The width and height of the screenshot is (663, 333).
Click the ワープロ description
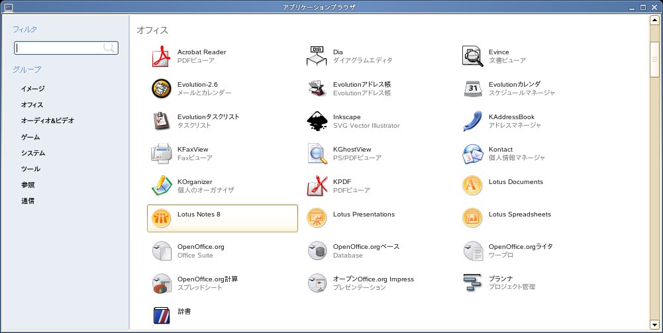tap(501, 256)
